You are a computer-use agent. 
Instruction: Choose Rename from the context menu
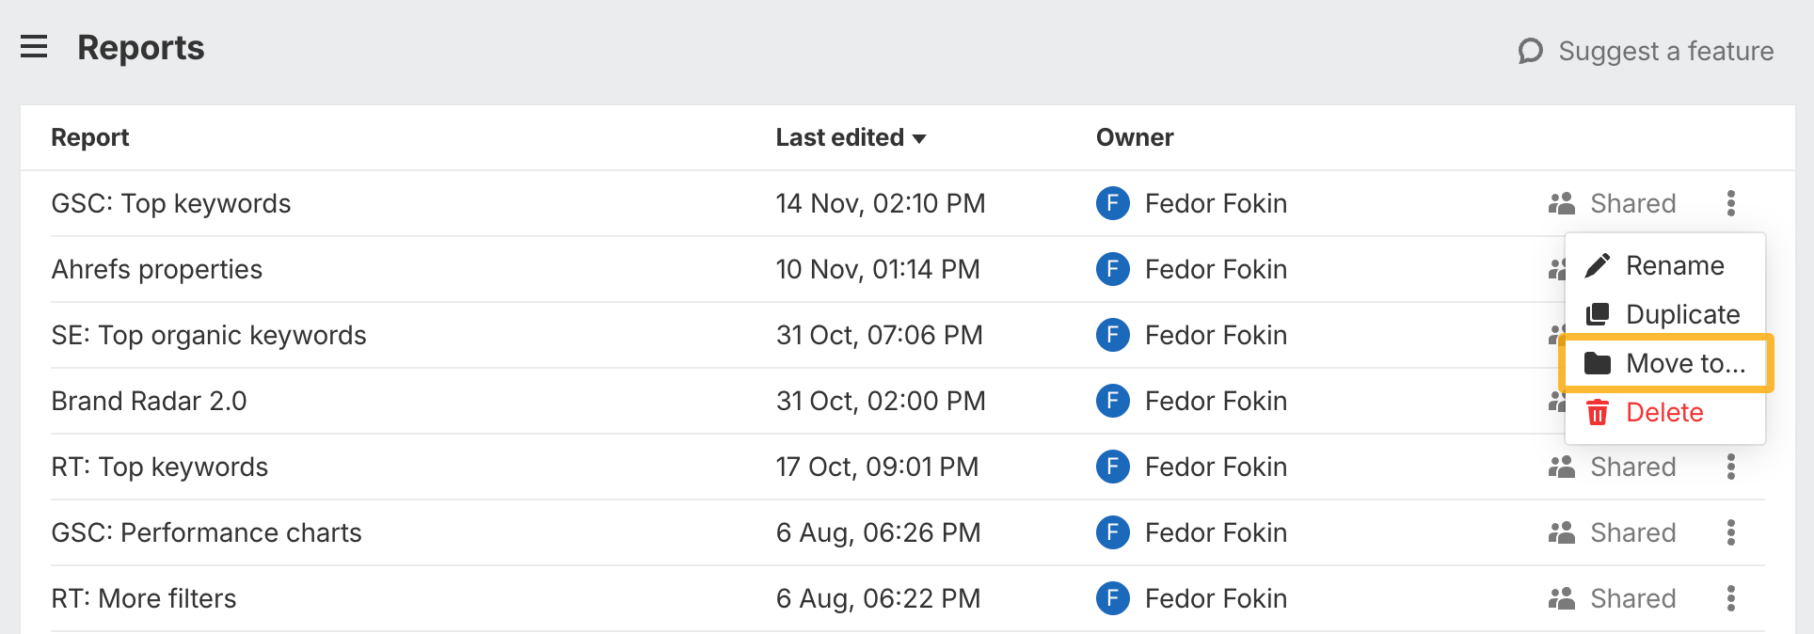pos(1675,265)
